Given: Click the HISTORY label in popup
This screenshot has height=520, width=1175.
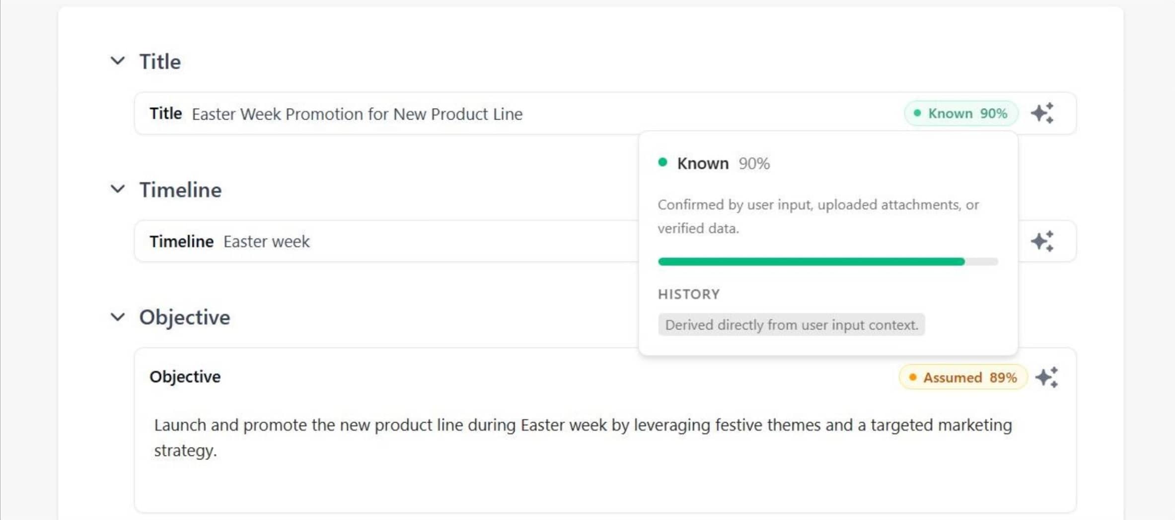Looking at the screenshot, I should tap(689, 294).
